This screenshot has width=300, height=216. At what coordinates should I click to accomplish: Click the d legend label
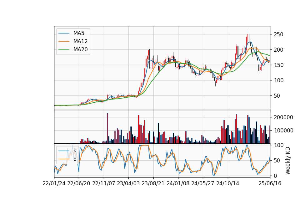[75, 159]
